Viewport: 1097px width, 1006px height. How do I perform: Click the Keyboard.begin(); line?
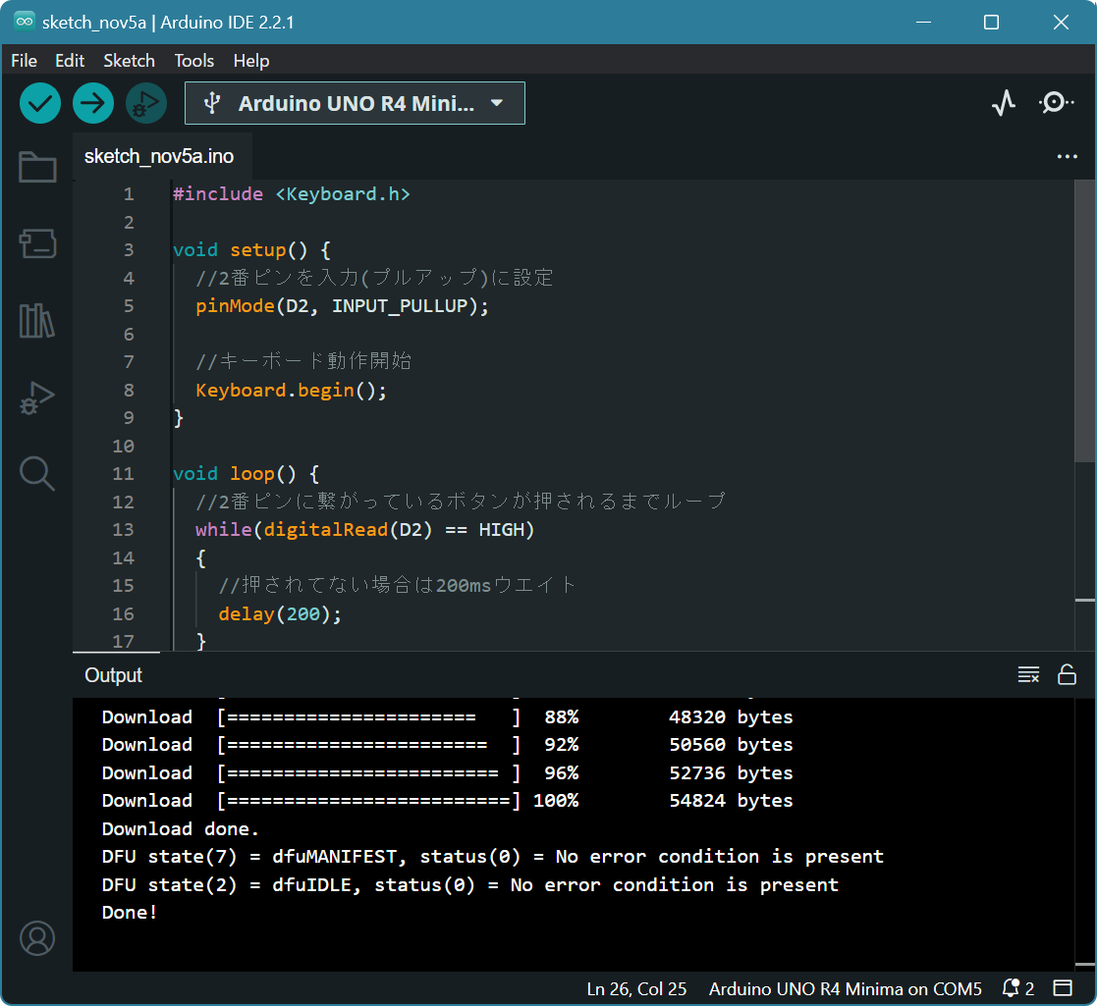click(x=291, y=390)
